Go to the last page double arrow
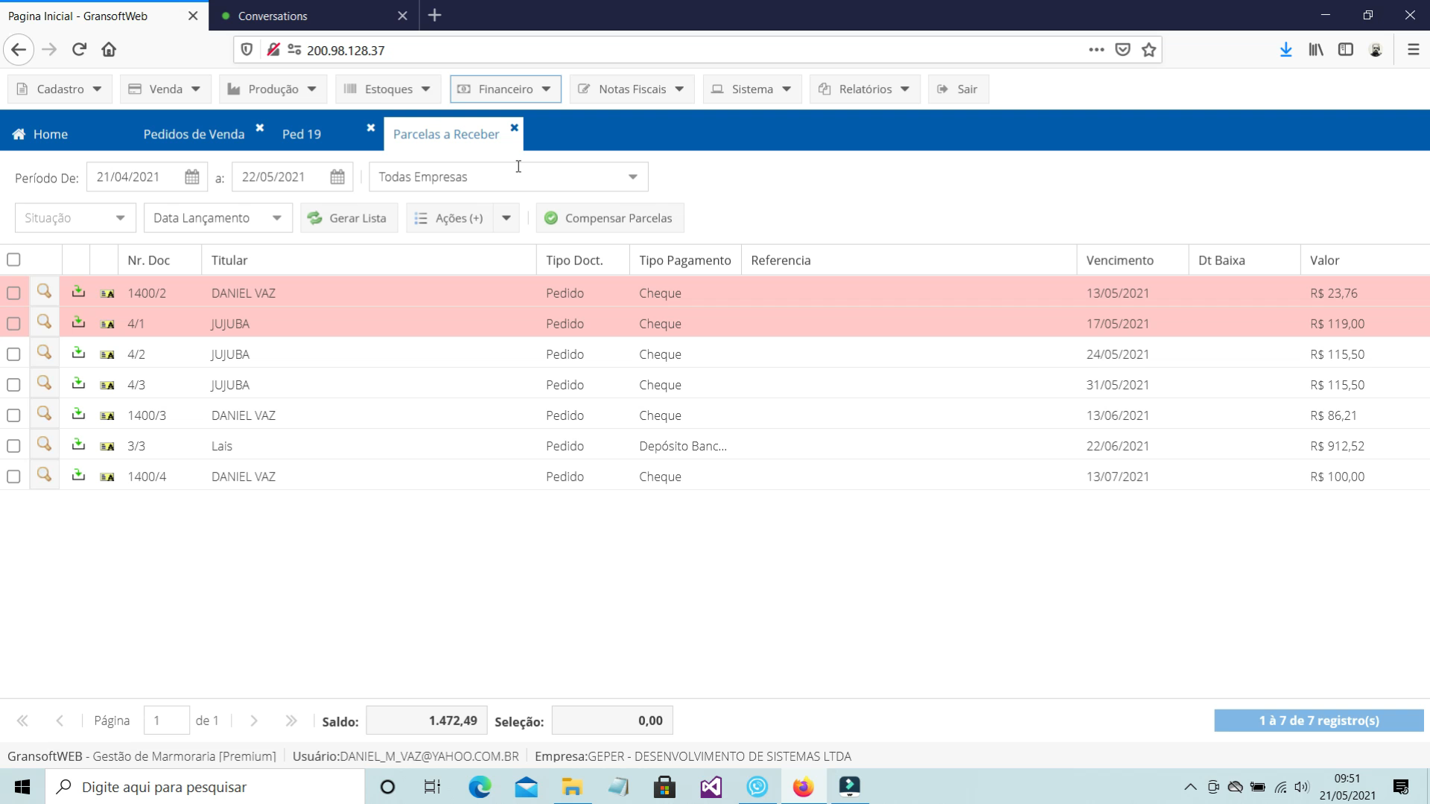The width and height of the screenshot is (1430, 804). tap(291, 721)
